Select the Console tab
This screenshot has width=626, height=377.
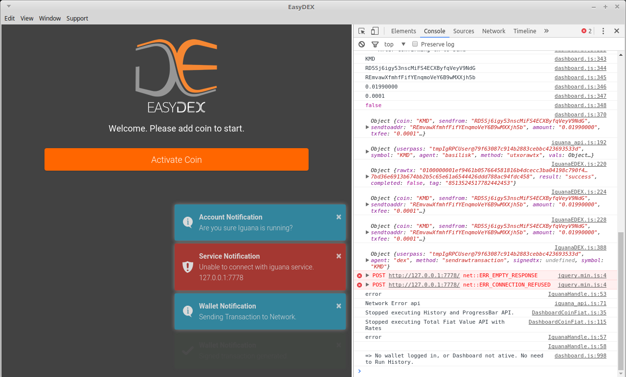click(x=434, y=31)
